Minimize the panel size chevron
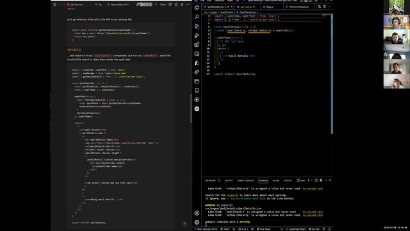The height and width of the screenshot is (231, 410). (326, 180)
